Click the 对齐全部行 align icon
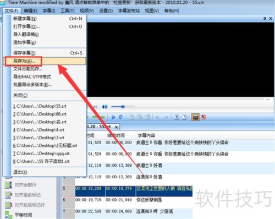 (8, 185)
